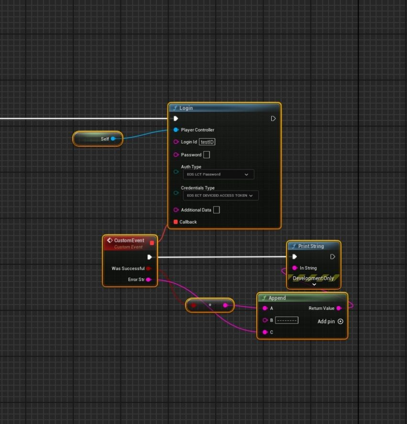Click the Login node output execution pin
This screenshot has height=424, width=407.
click(273, 119)
